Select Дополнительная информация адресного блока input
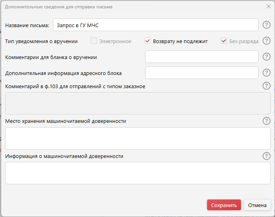The height and width of the screenshot is (217, 275). point(201,73)
